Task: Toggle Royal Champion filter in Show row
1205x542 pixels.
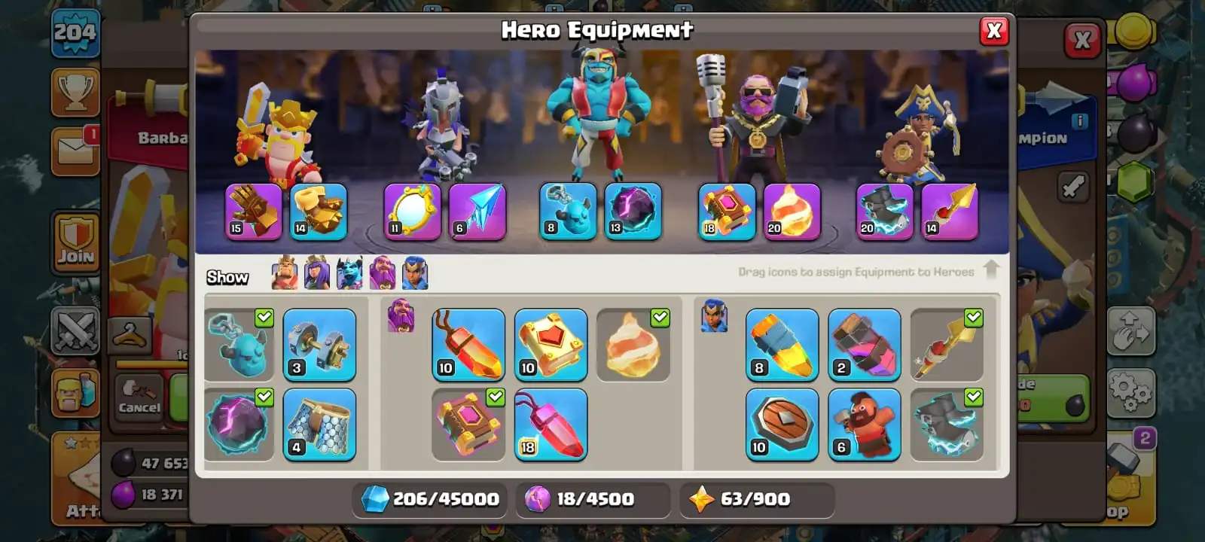Action: (x=415, y=273)
